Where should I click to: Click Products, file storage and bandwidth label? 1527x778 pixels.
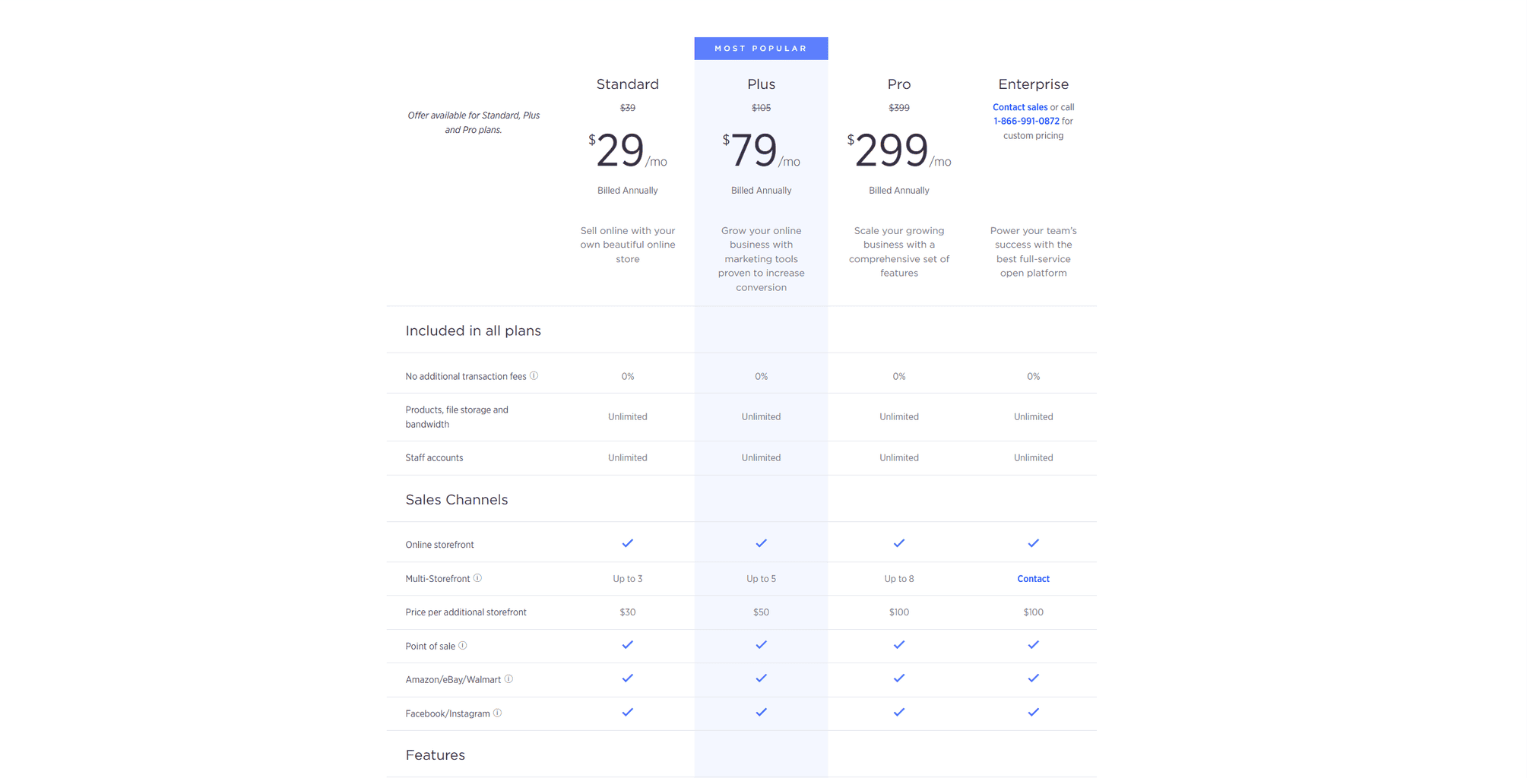[457, 417]
